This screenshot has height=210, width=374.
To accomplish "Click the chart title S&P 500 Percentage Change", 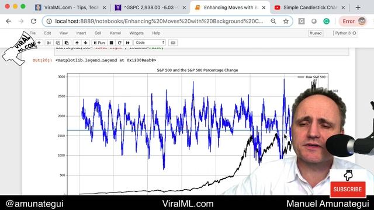I will point(198,70).
